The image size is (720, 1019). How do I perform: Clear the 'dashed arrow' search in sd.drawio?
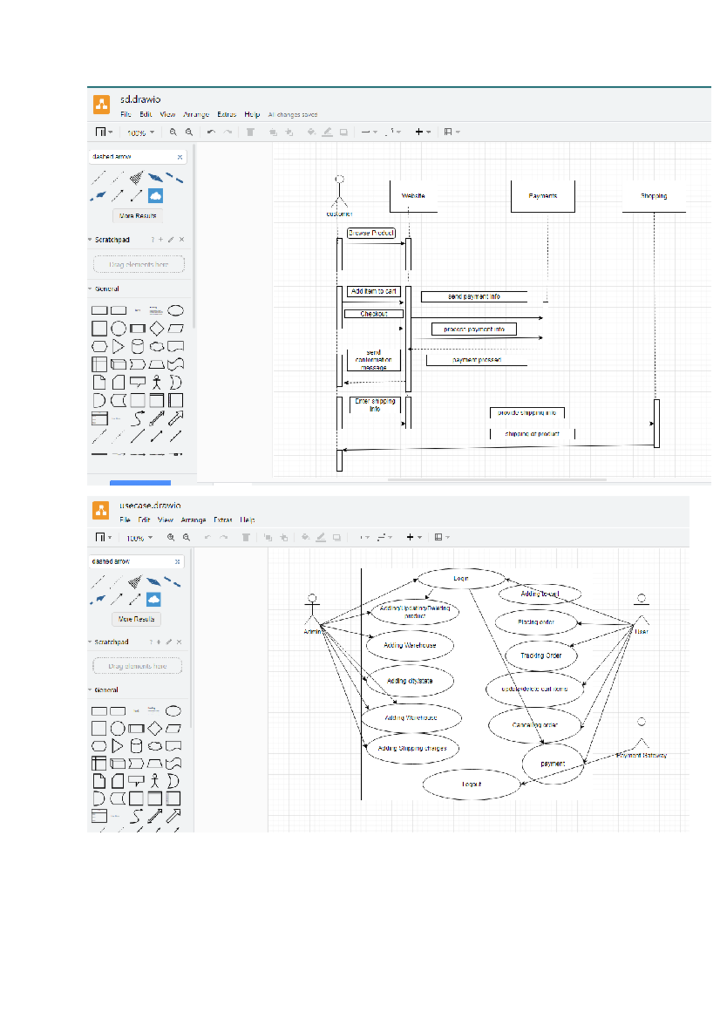(x=179, y=157)
